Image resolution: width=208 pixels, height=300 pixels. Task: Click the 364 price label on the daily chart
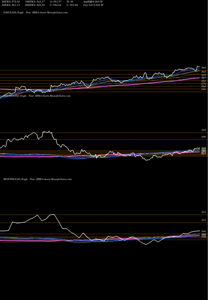click(203, 68)
